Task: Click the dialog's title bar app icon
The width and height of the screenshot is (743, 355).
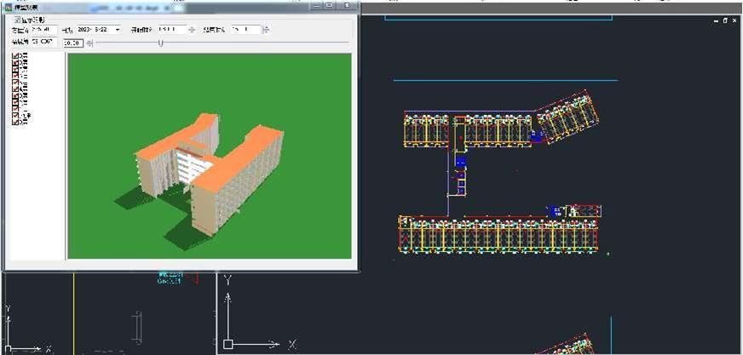Action: [8, 7]
